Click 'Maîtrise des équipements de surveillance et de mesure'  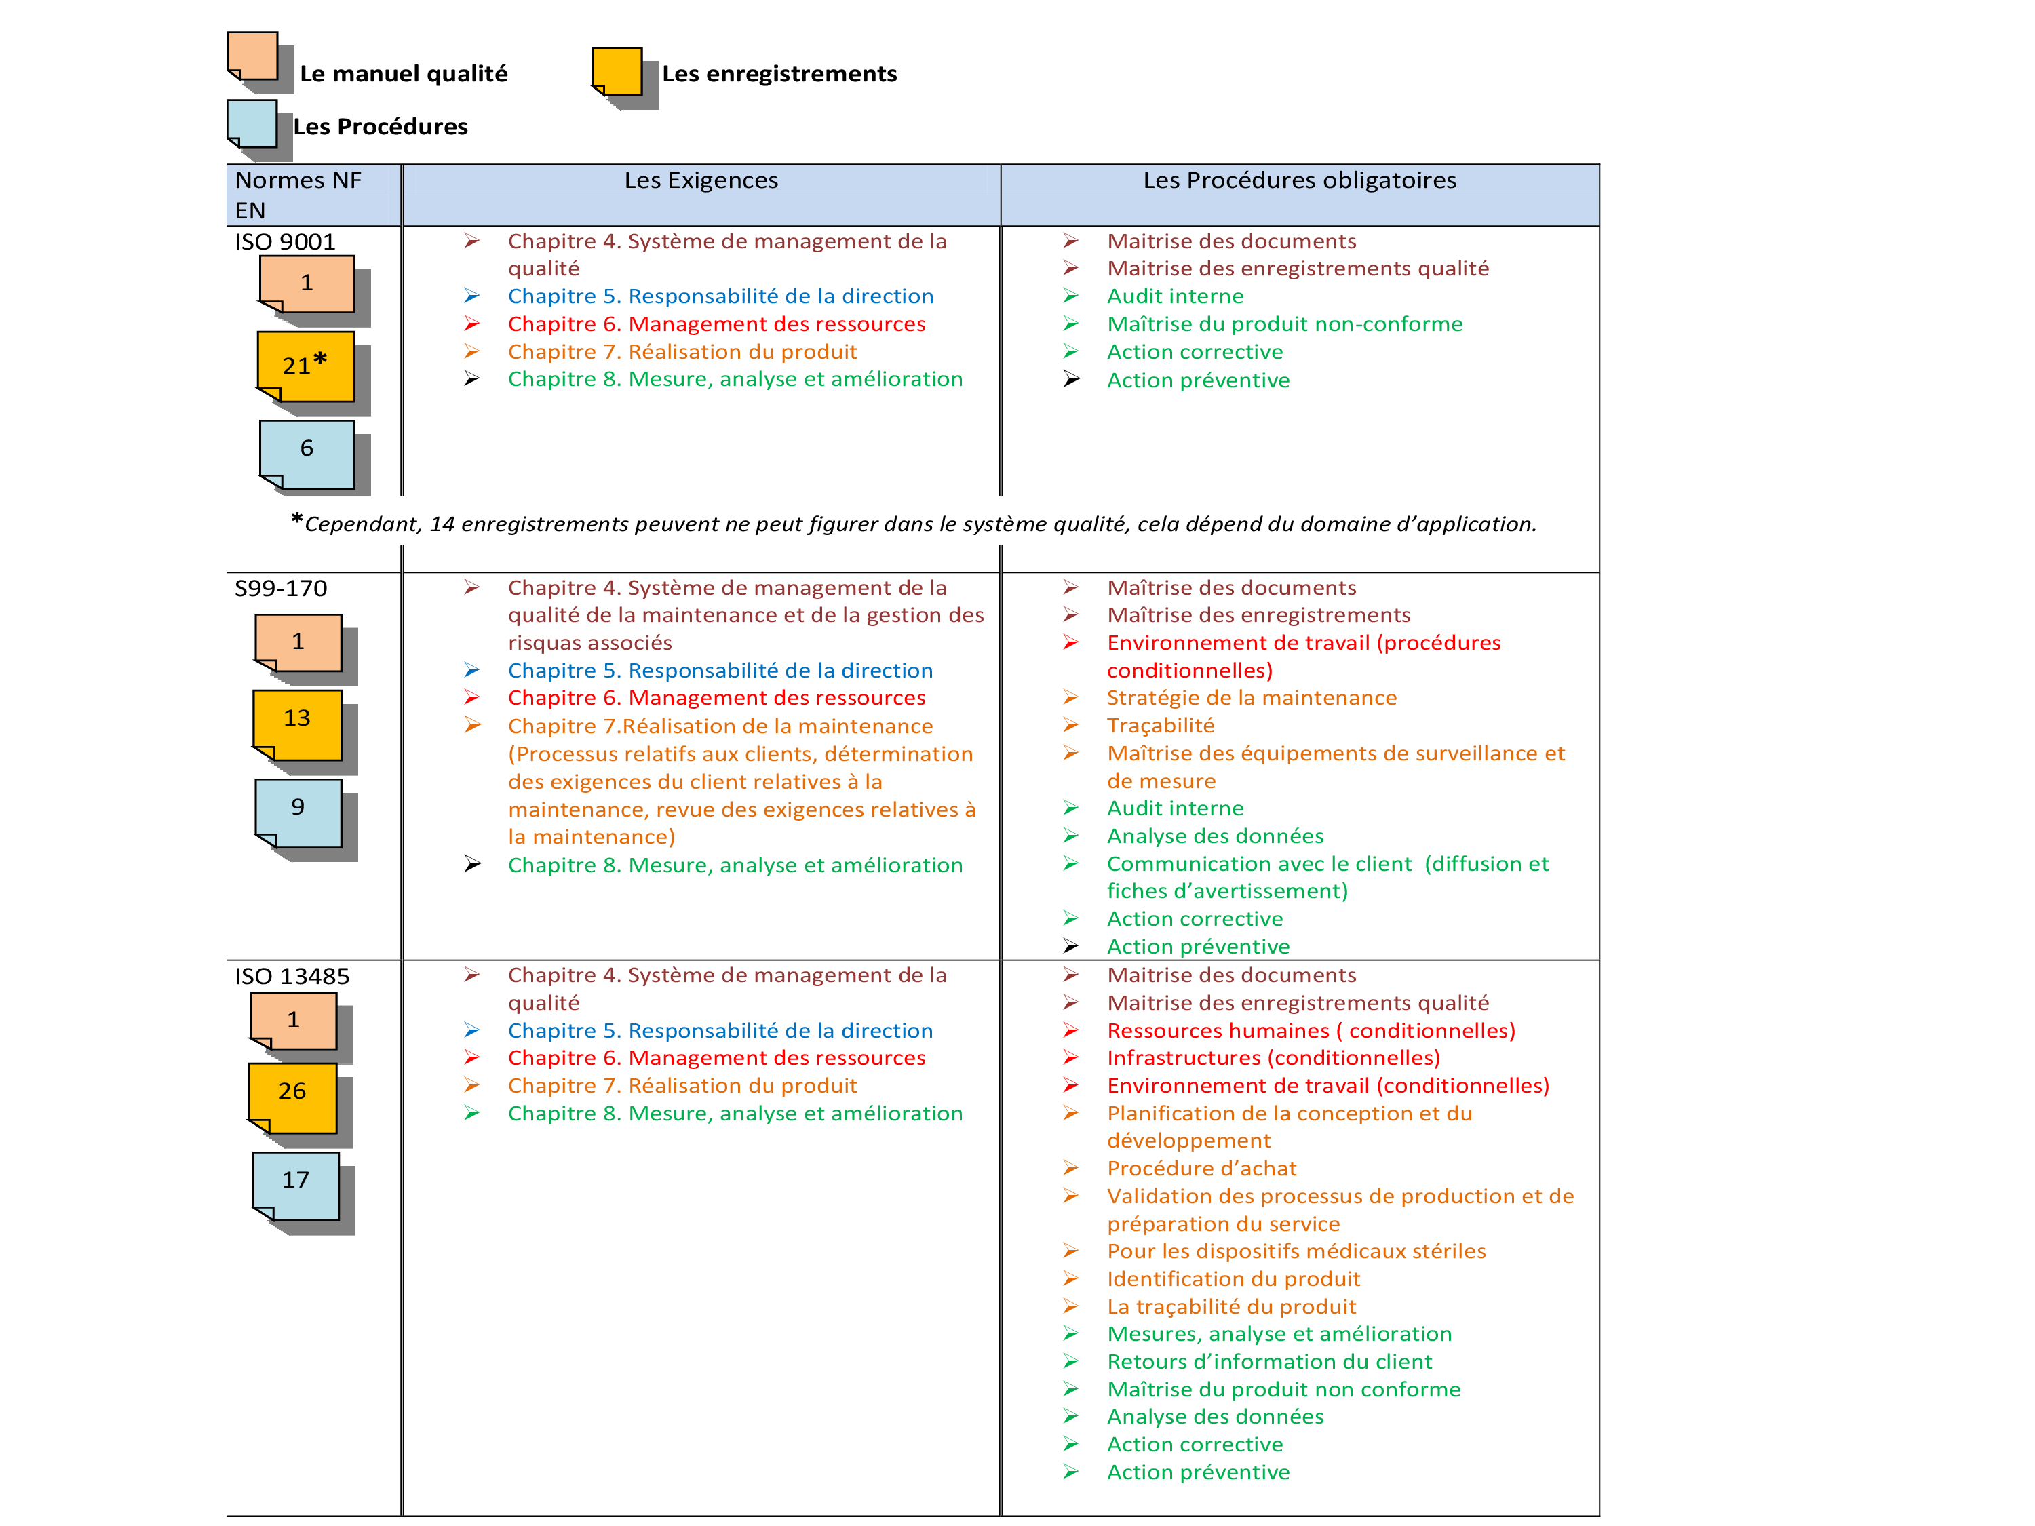(1336, 767)
